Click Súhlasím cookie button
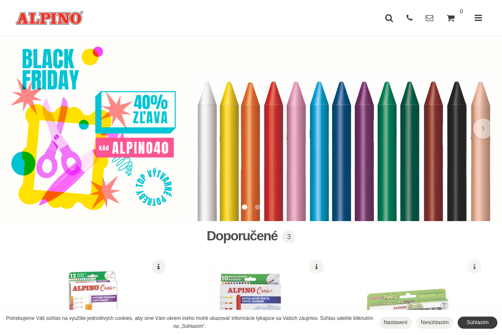Viewport: 502px width, 335px height. tap(477, 322)
